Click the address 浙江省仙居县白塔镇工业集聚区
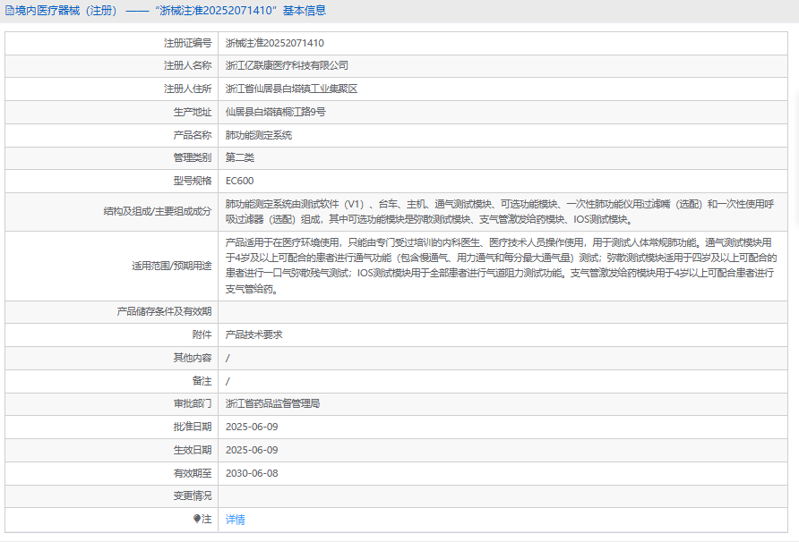The height and width of the screenshot is (542, 799). point(291,89)
